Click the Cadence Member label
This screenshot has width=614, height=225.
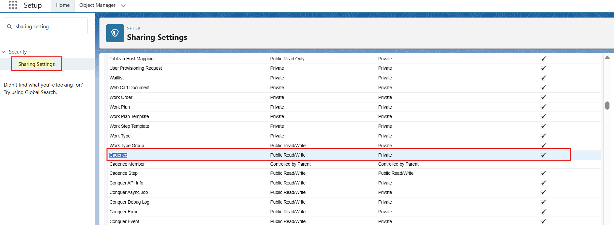point(127,164)
